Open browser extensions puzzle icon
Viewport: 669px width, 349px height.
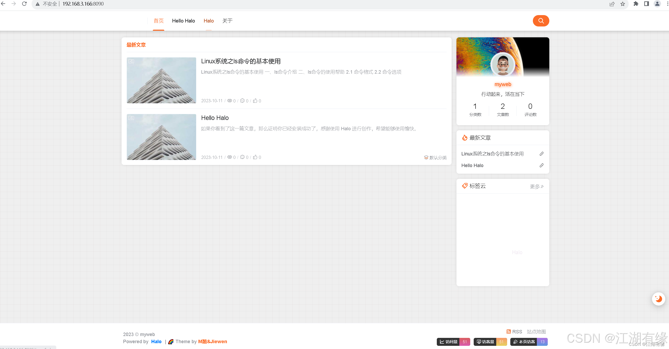pyautogui.click(x=636, y=4)
